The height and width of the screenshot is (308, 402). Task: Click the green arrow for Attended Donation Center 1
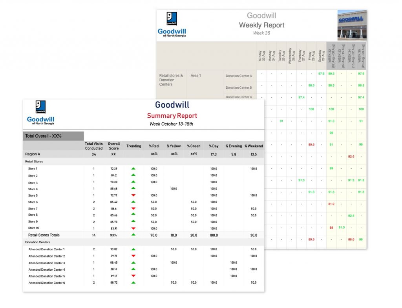133,250
